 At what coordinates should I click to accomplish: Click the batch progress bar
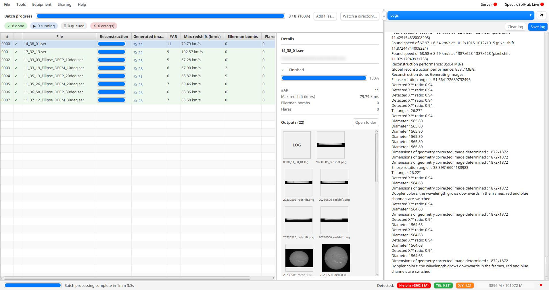[160, 16]
